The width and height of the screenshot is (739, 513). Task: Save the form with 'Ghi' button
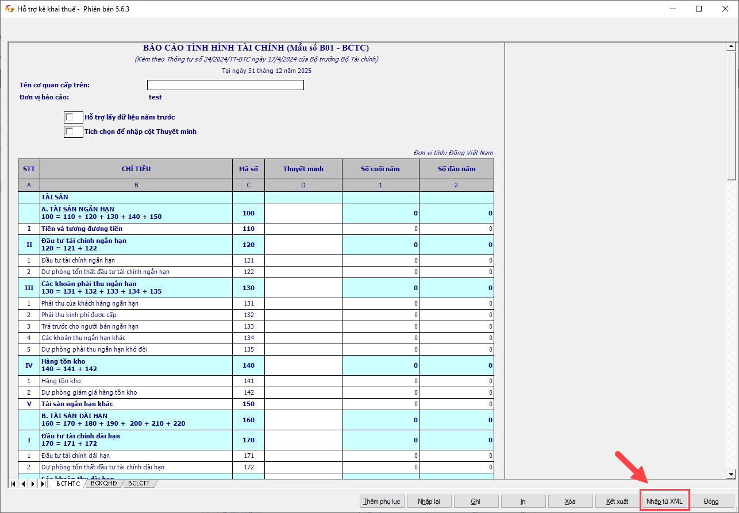point(475,502)
